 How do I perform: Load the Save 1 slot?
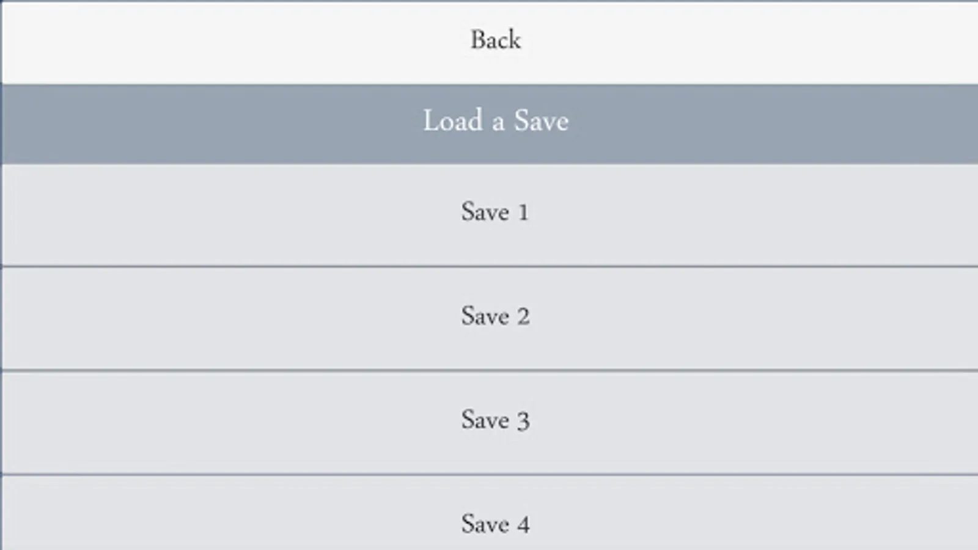[x=495, y=213]
